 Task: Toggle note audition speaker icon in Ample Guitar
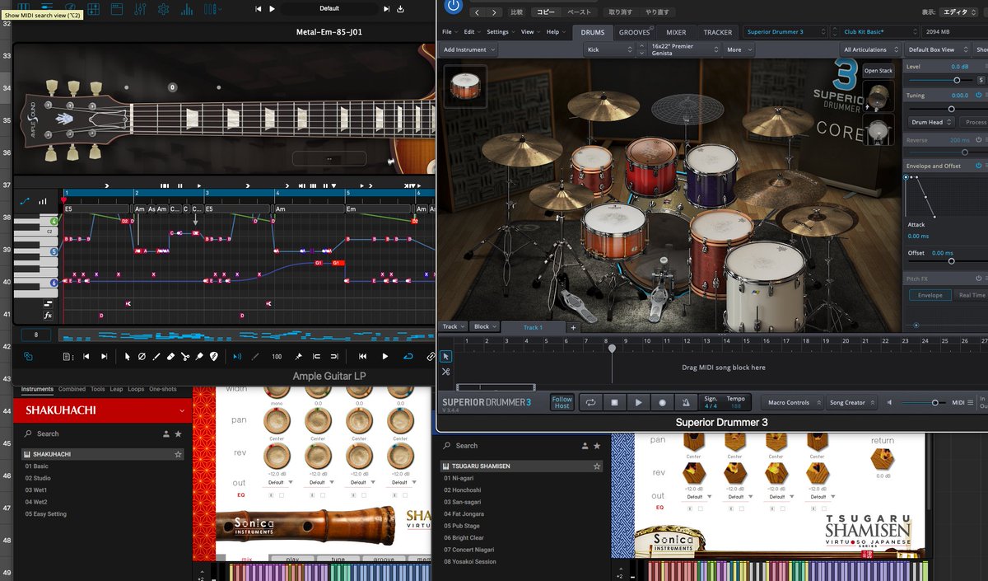click(238, 356)
